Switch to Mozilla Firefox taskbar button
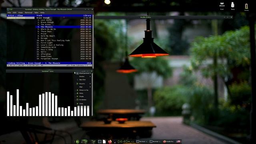The width and height of the screenshot is (256, 144). tap(169, 142)
